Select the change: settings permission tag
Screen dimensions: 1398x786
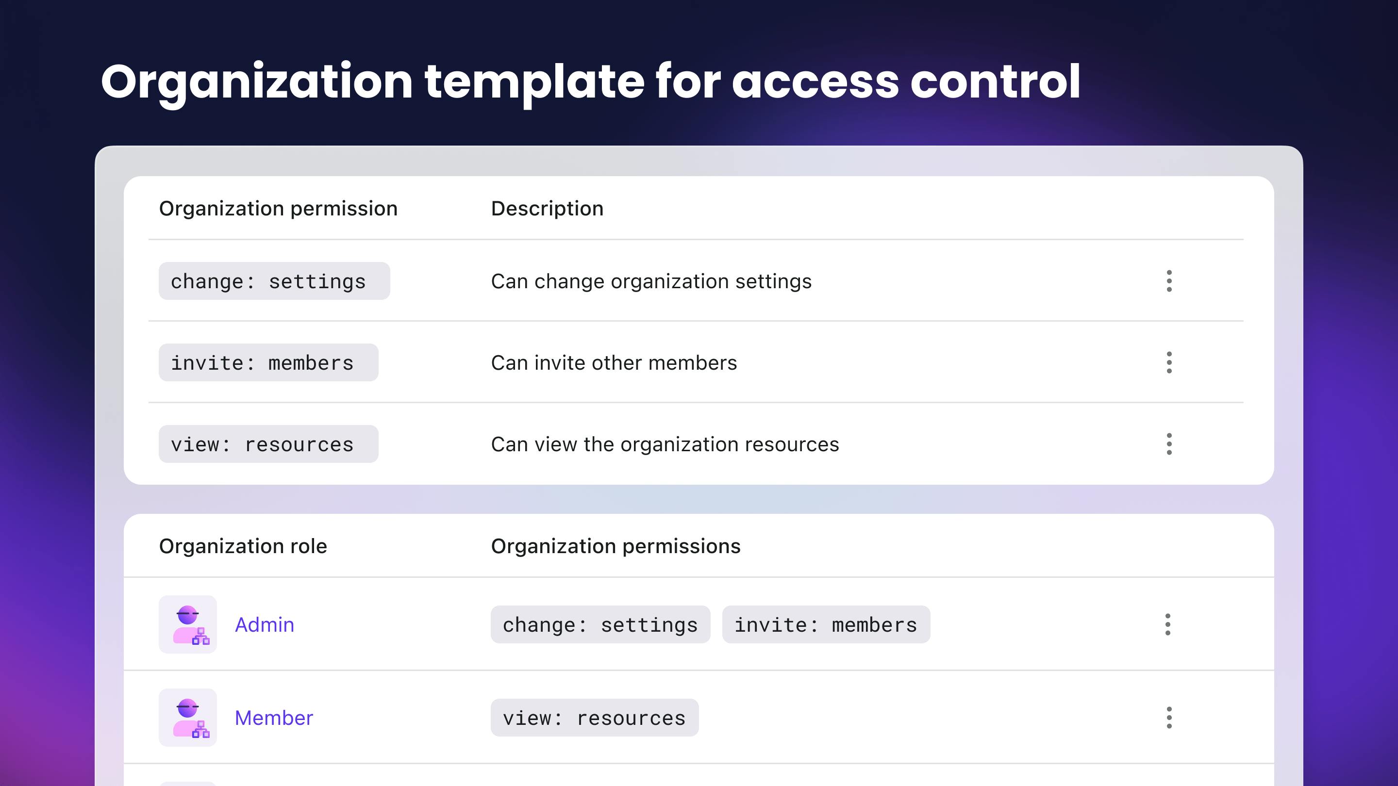point(274,281)
